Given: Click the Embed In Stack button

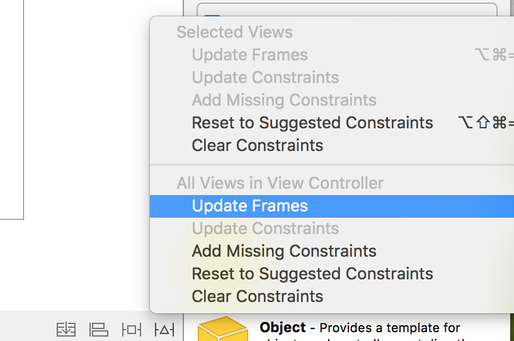Looking at the screenshot, I should 66,328.
